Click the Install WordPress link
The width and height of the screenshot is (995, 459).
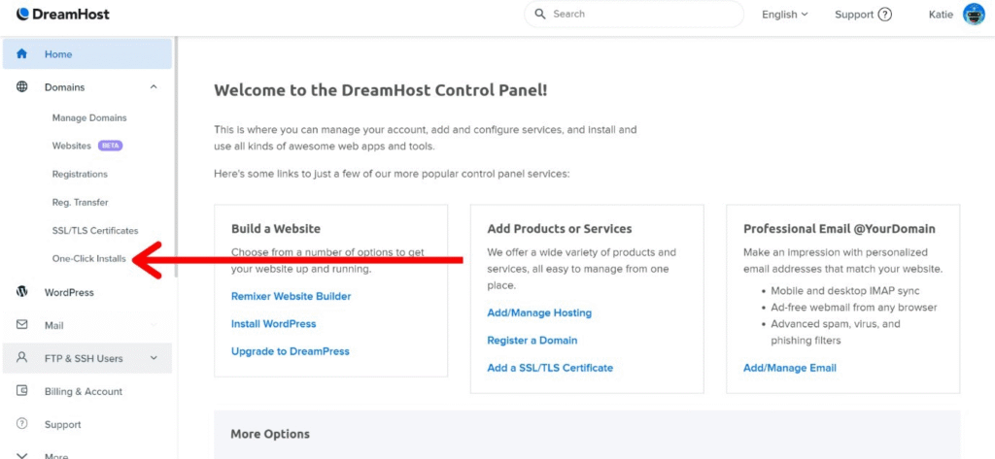coord(273,324)
